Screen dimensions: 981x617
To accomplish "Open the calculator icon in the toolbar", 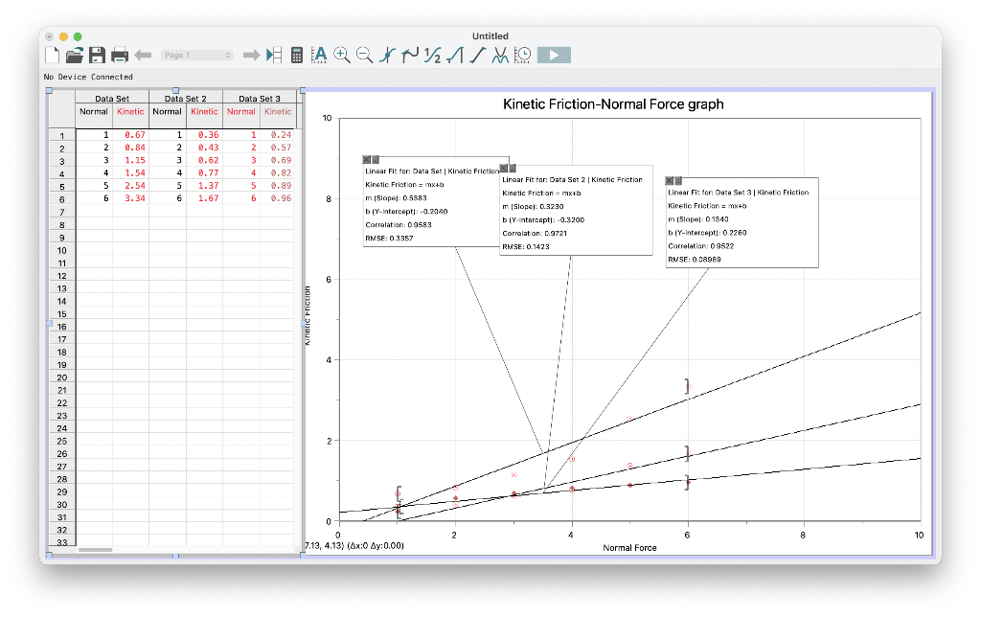I will (297, 55).
